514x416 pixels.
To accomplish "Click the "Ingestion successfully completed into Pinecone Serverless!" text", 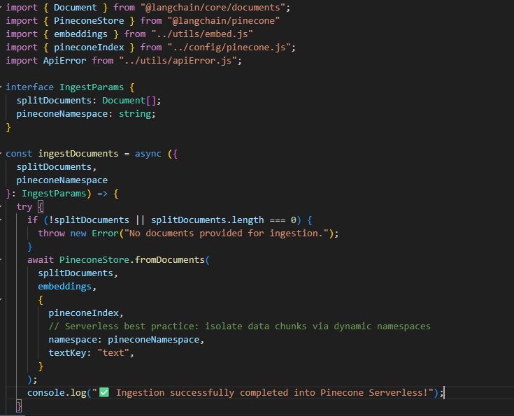I will (272, 393).
